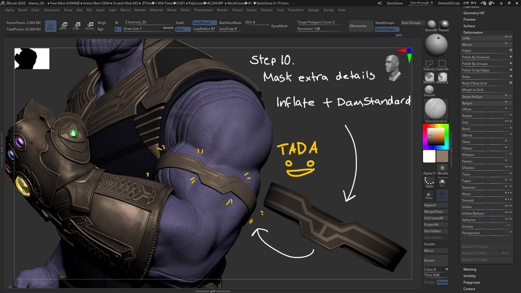This screenshot has width=521, height=293.
Task: Select the Scale transform icon
Action: point(76,26)
